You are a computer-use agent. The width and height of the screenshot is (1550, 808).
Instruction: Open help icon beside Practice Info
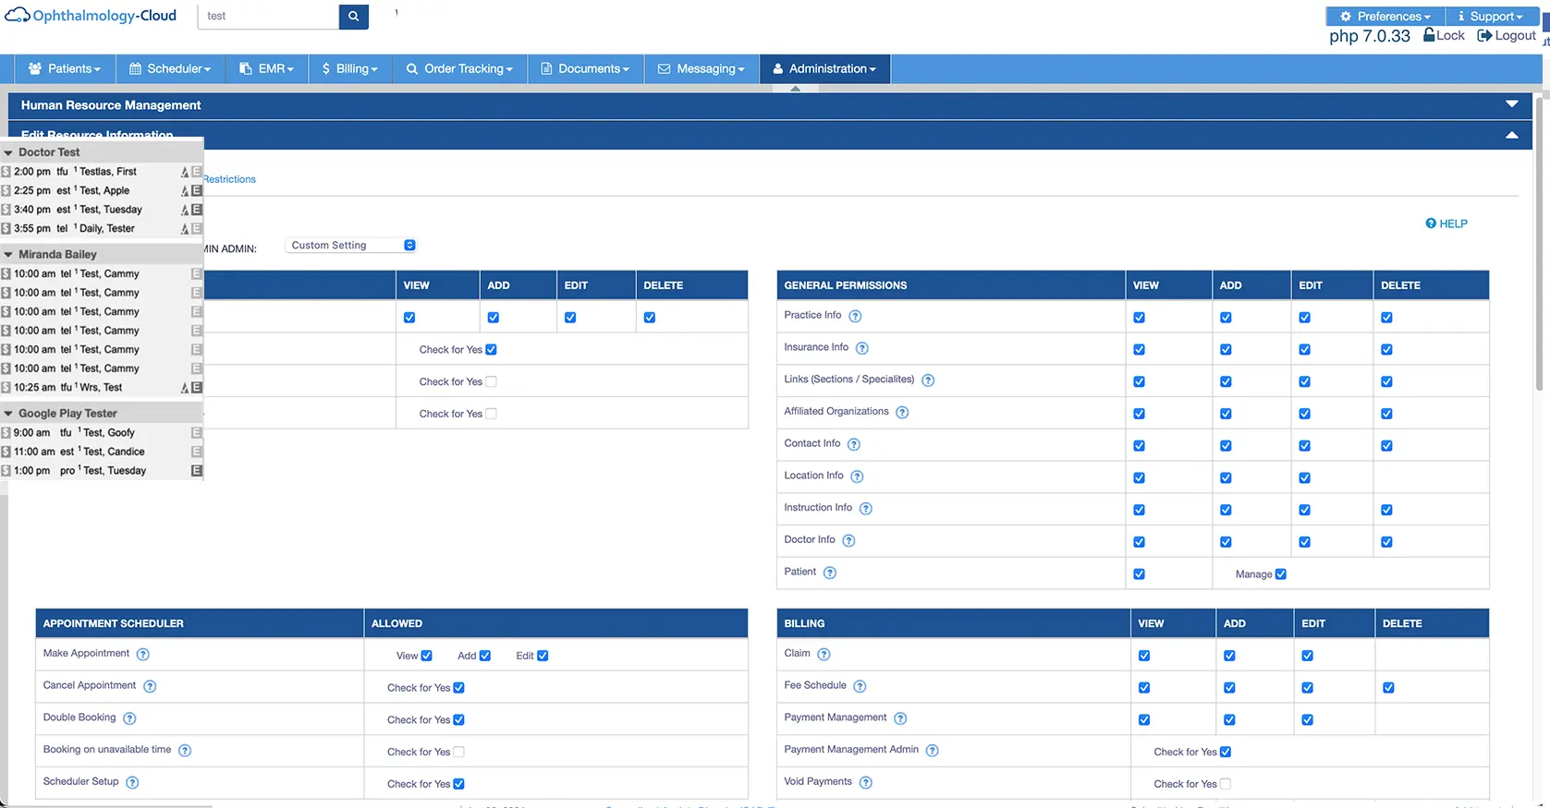pyautogui.click(x=855, y=317)
